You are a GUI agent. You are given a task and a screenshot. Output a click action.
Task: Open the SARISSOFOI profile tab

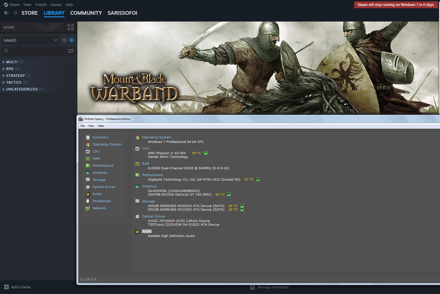[x=122, y=13]
